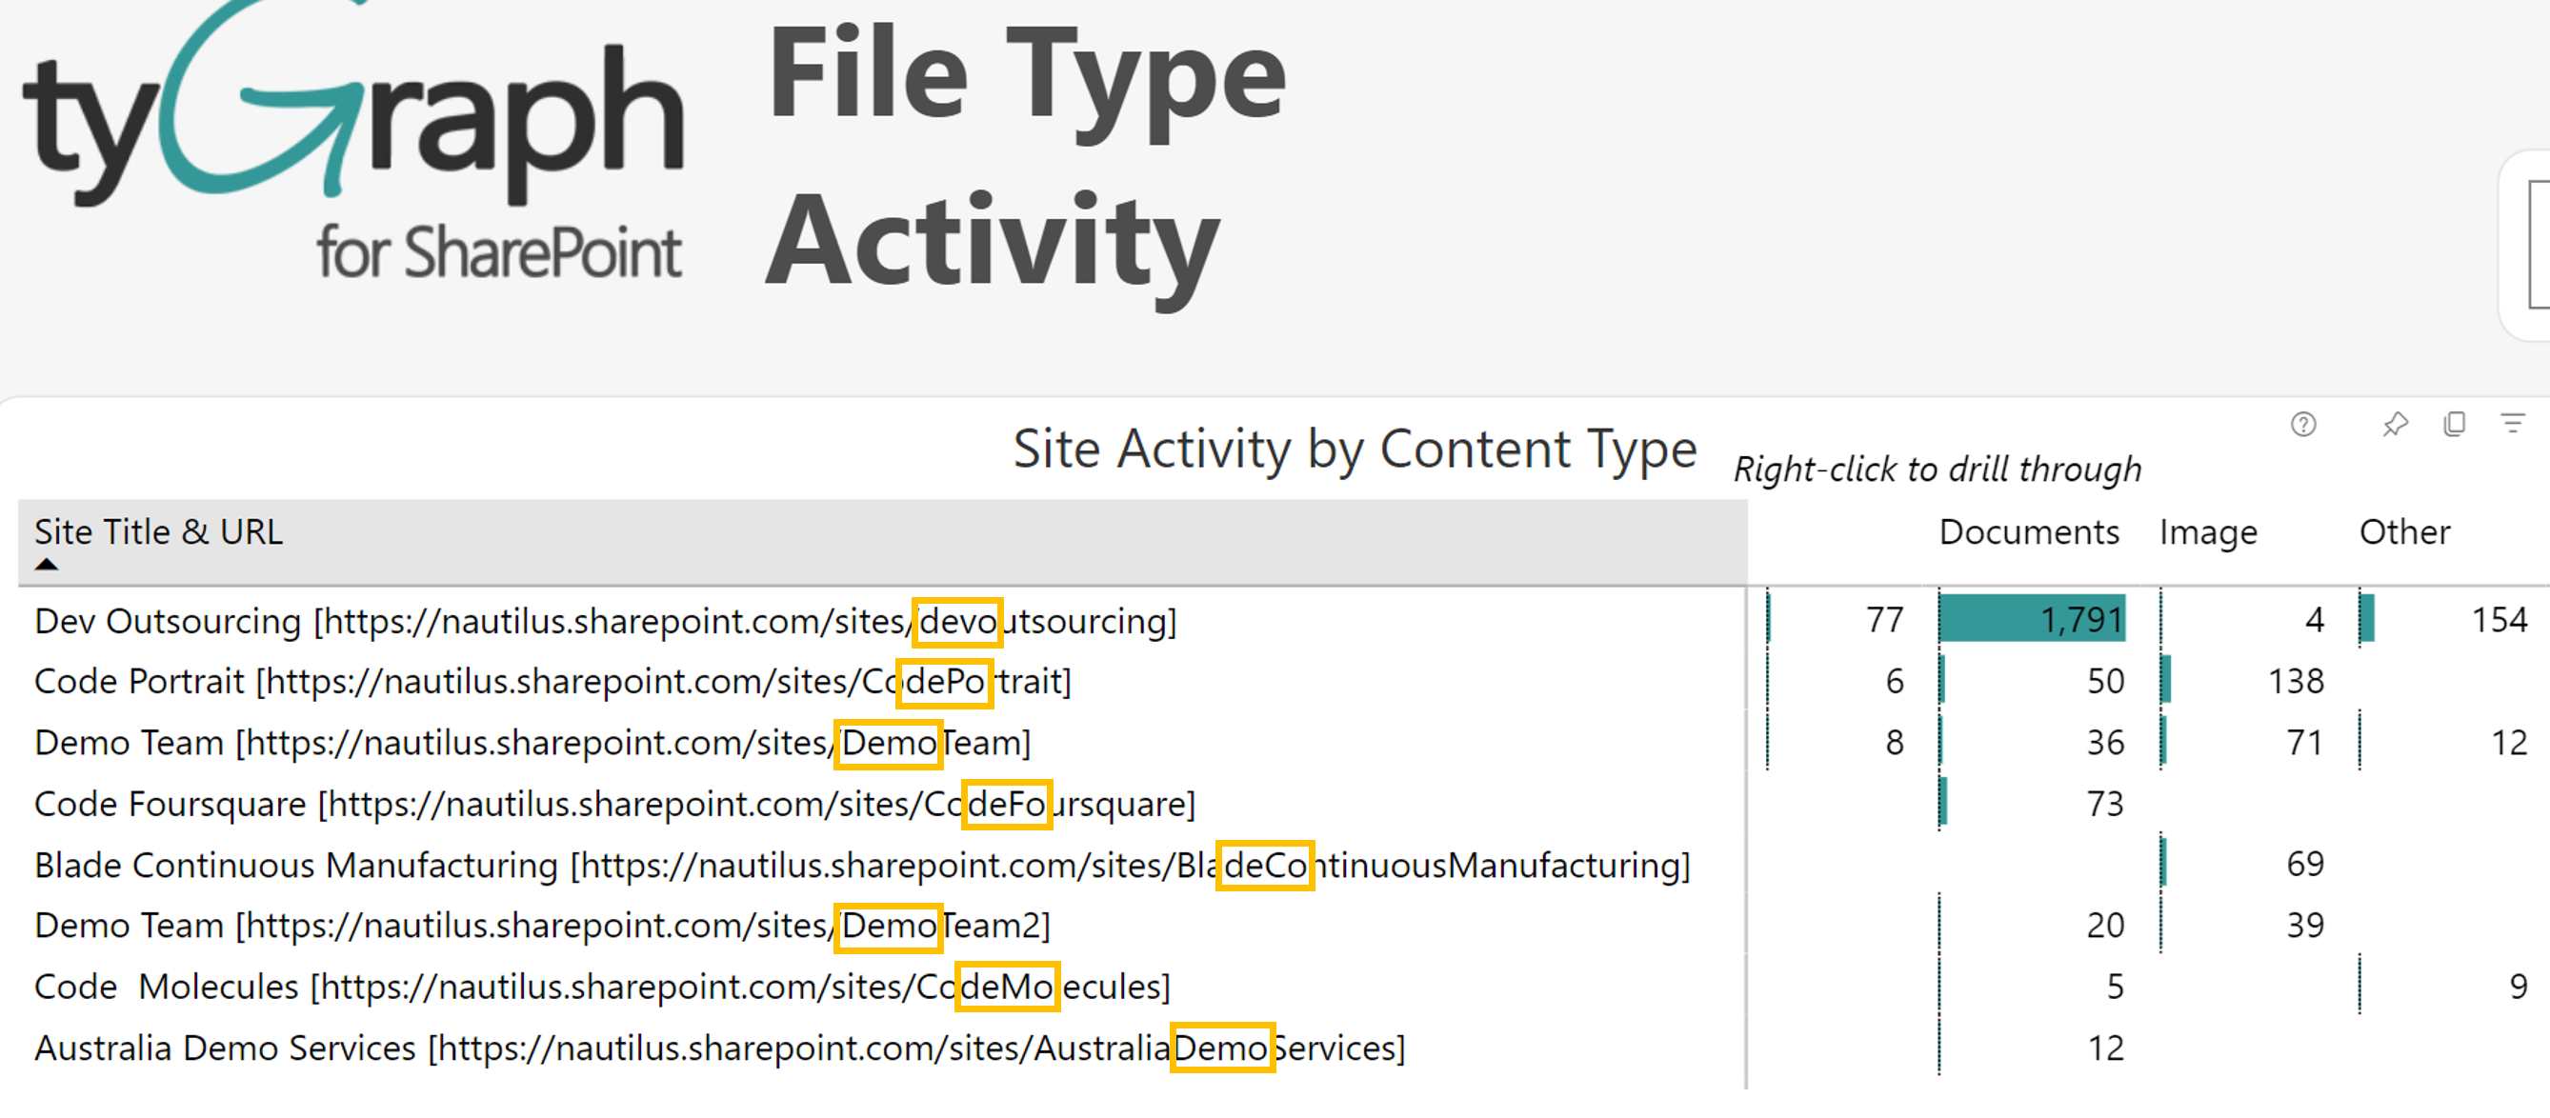This screenshot has height=1118, width=2550.
Task: Click the Site Activity by Content Type title
Action: 1355,449
